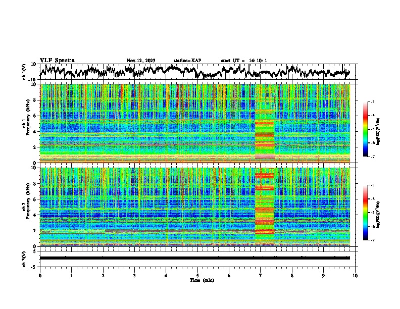
Task: Click the ch.1 colorbar log(PSD) label
Action: [x=378, y=131]
